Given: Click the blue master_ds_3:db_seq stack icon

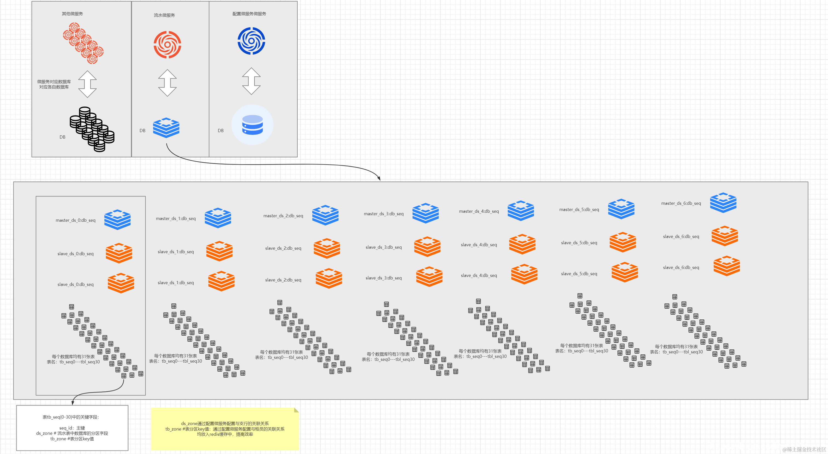Looking at the screenshot, I should (426, 213).
